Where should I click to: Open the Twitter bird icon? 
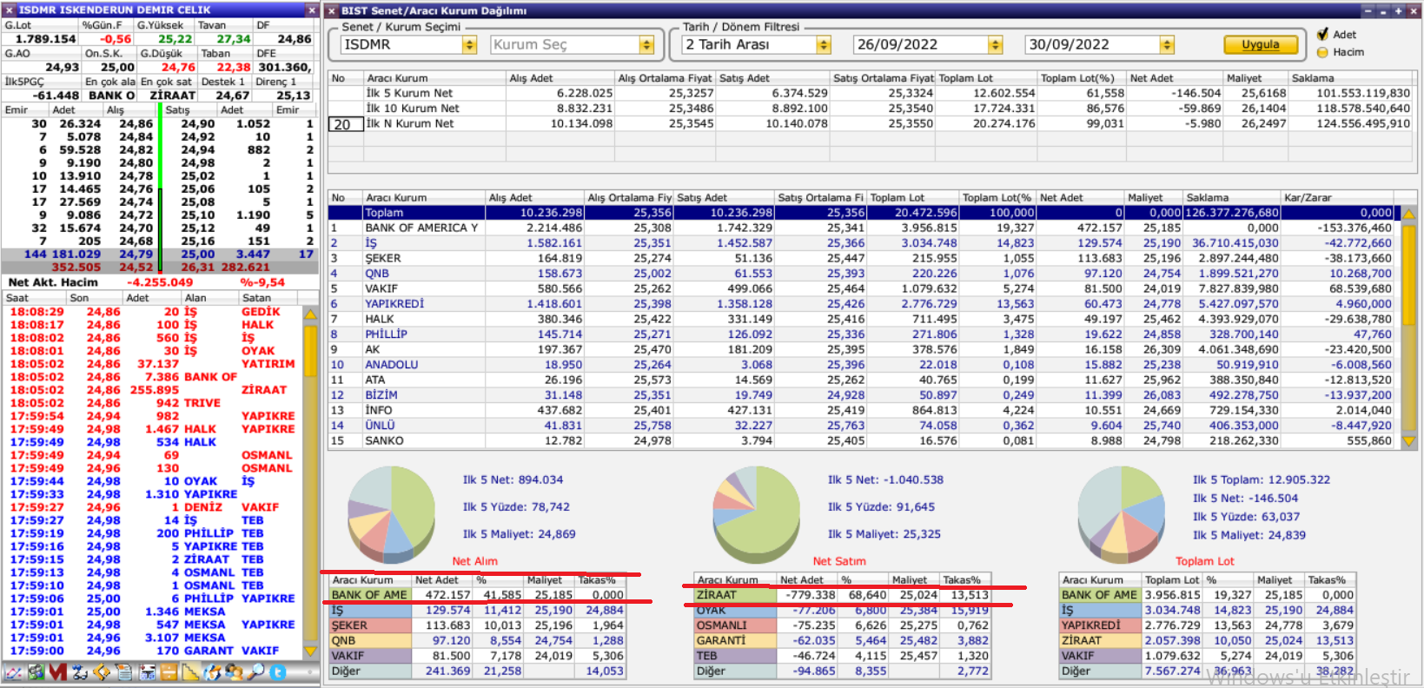(x=278, y=671)
